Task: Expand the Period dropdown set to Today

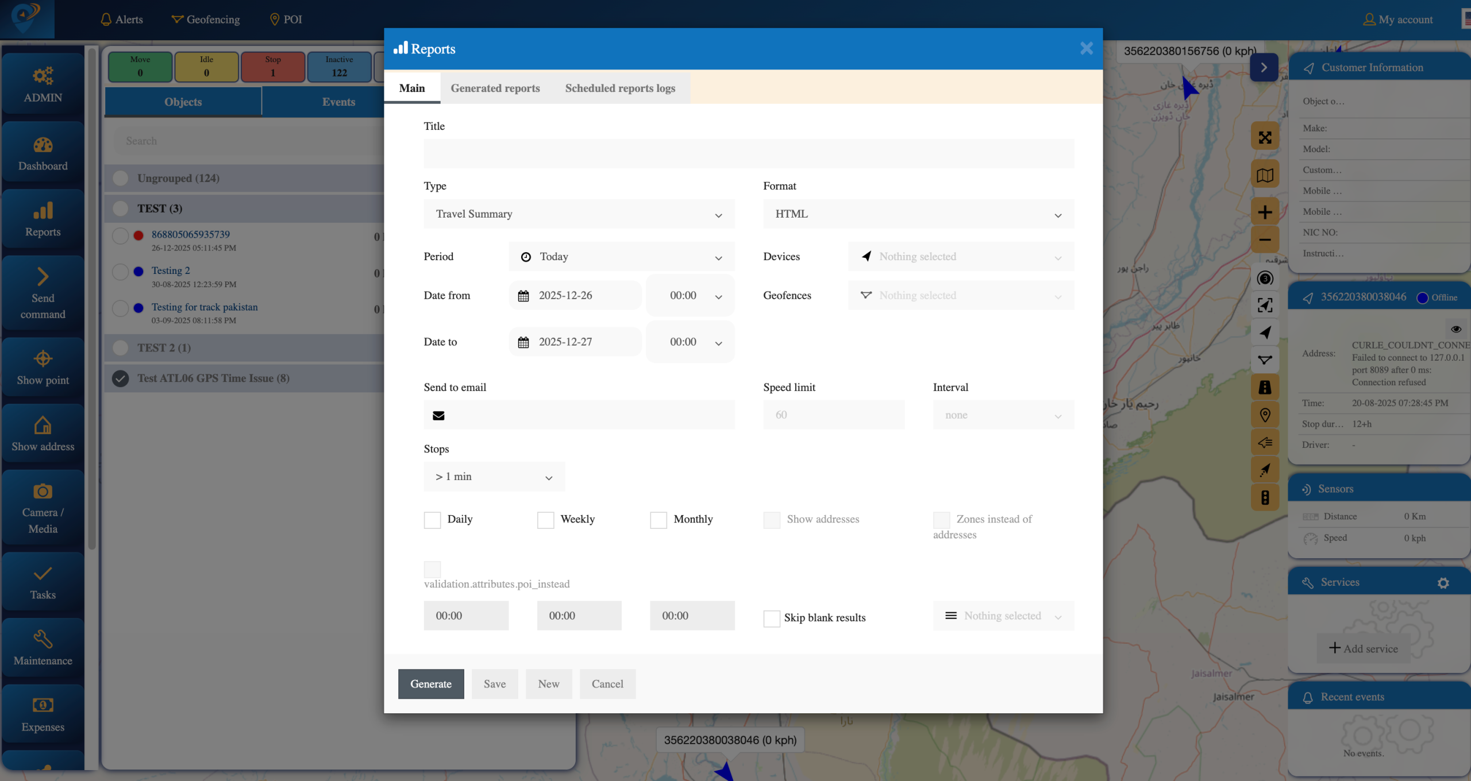Action: pyautogui.click(x=621, y=257)
